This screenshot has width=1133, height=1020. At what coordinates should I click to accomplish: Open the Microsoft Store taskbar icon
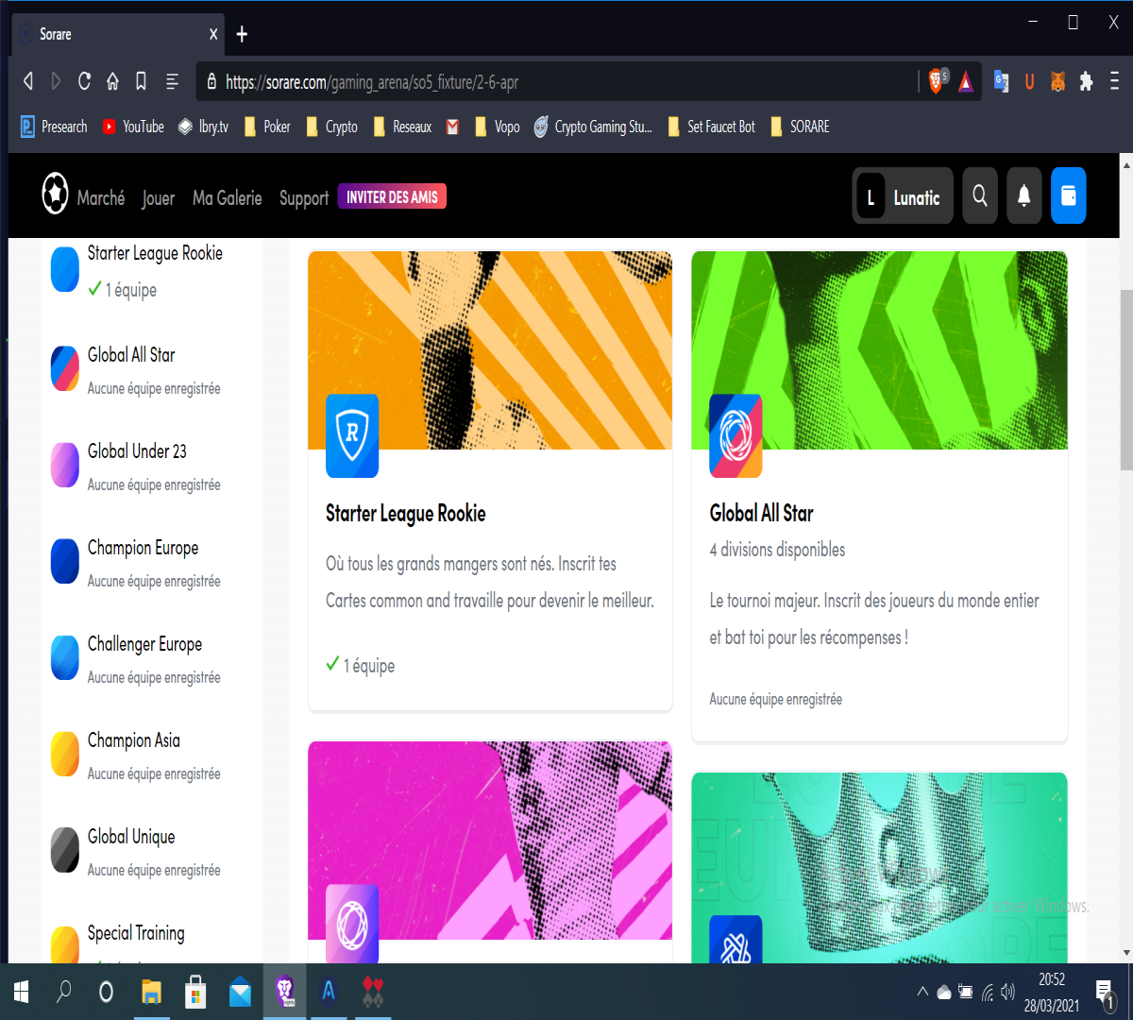tap(195, 992)
